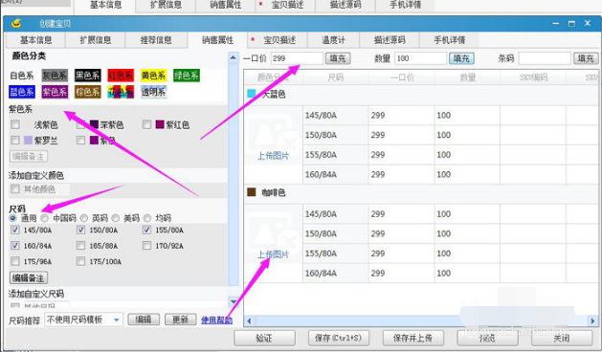This screenshot has height=352, width=602.
Task: Click scroll down arrow of left panel
Action: (233, 301)
